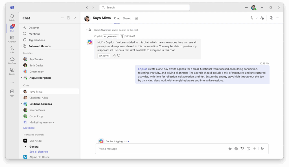Open the Calendar app in sidebar

(x=12, y=39)
